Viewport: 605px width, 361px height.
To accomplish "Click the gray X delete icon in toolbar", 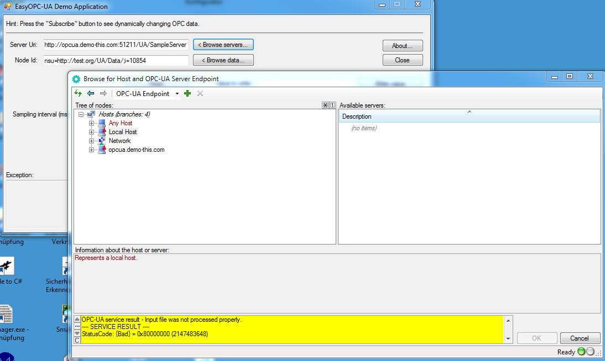I will [200, 93].
